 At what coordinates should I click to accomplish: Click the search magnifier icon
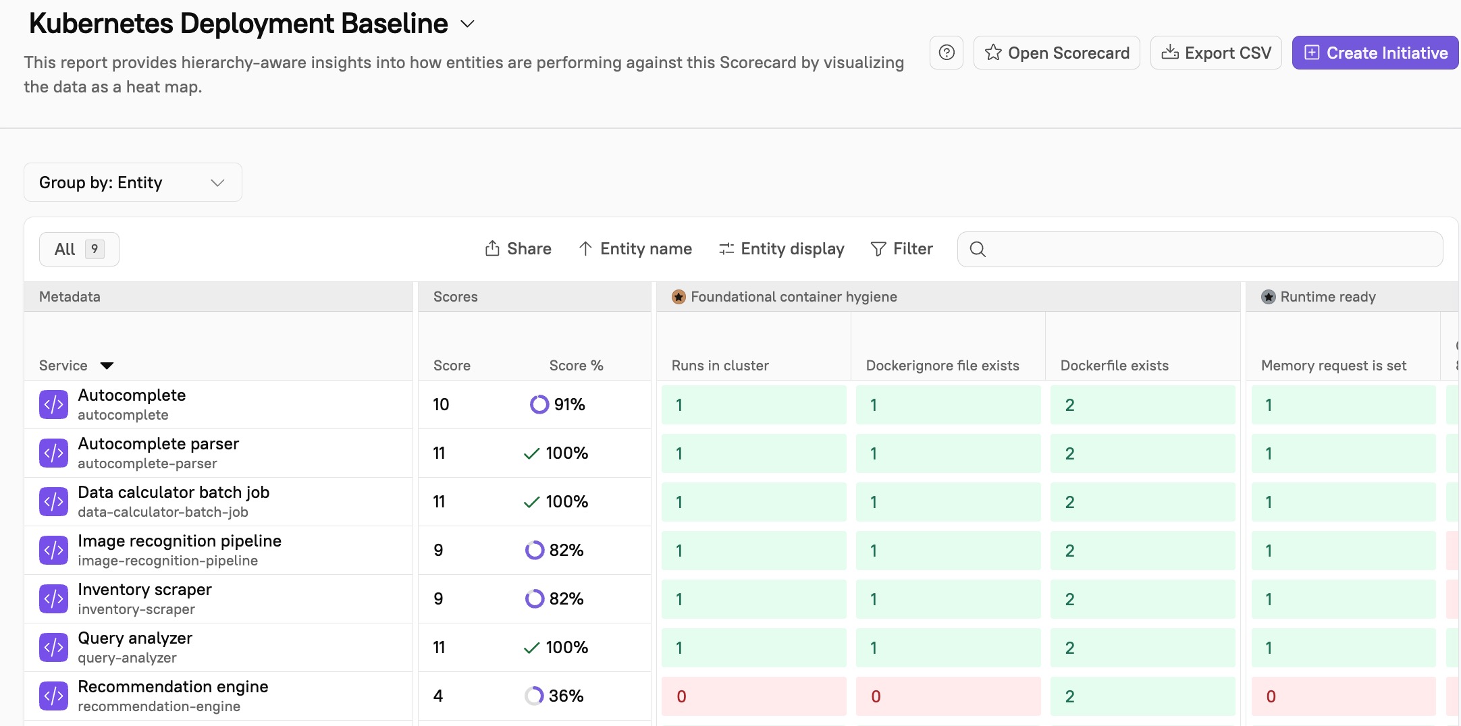tap(978, 249)
